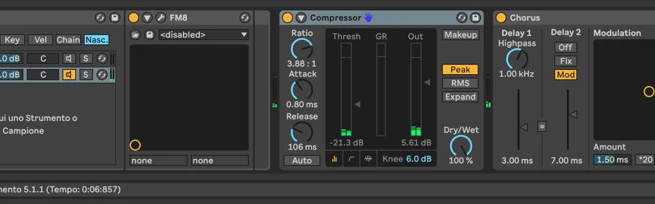
Task: Switch to transfer curve view icon
Action: point(352,159)
